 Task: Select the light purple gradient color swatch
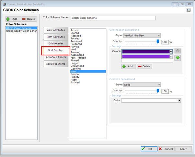click(x=146, y=56)
